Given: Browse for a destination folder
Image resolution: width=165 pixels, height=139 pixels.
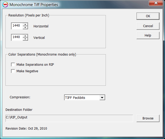Looking at the screenshot, I should pos(148,118).
